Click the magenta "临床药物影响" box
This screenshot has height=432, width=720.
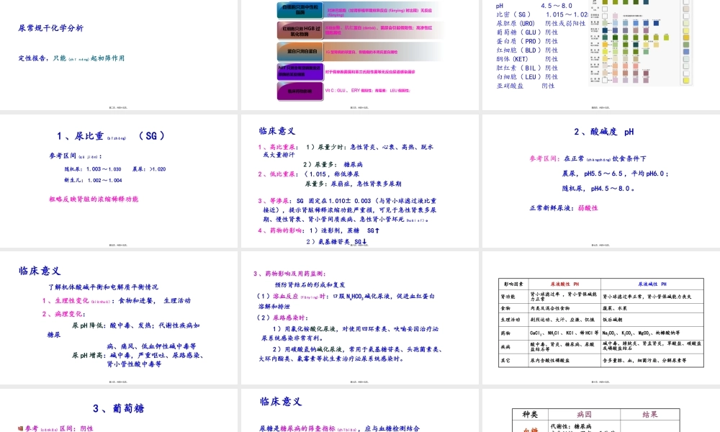pyautogui.click(x=300, y=91)
